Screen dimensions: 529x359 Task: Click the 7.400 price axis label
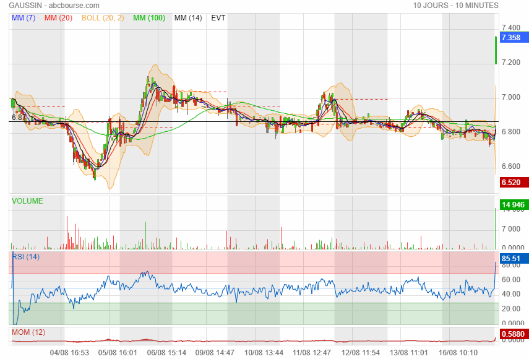pos(511,28)
